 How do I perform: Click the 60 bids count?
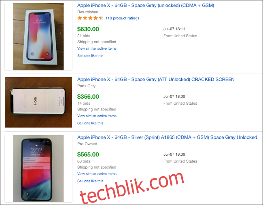84,161
